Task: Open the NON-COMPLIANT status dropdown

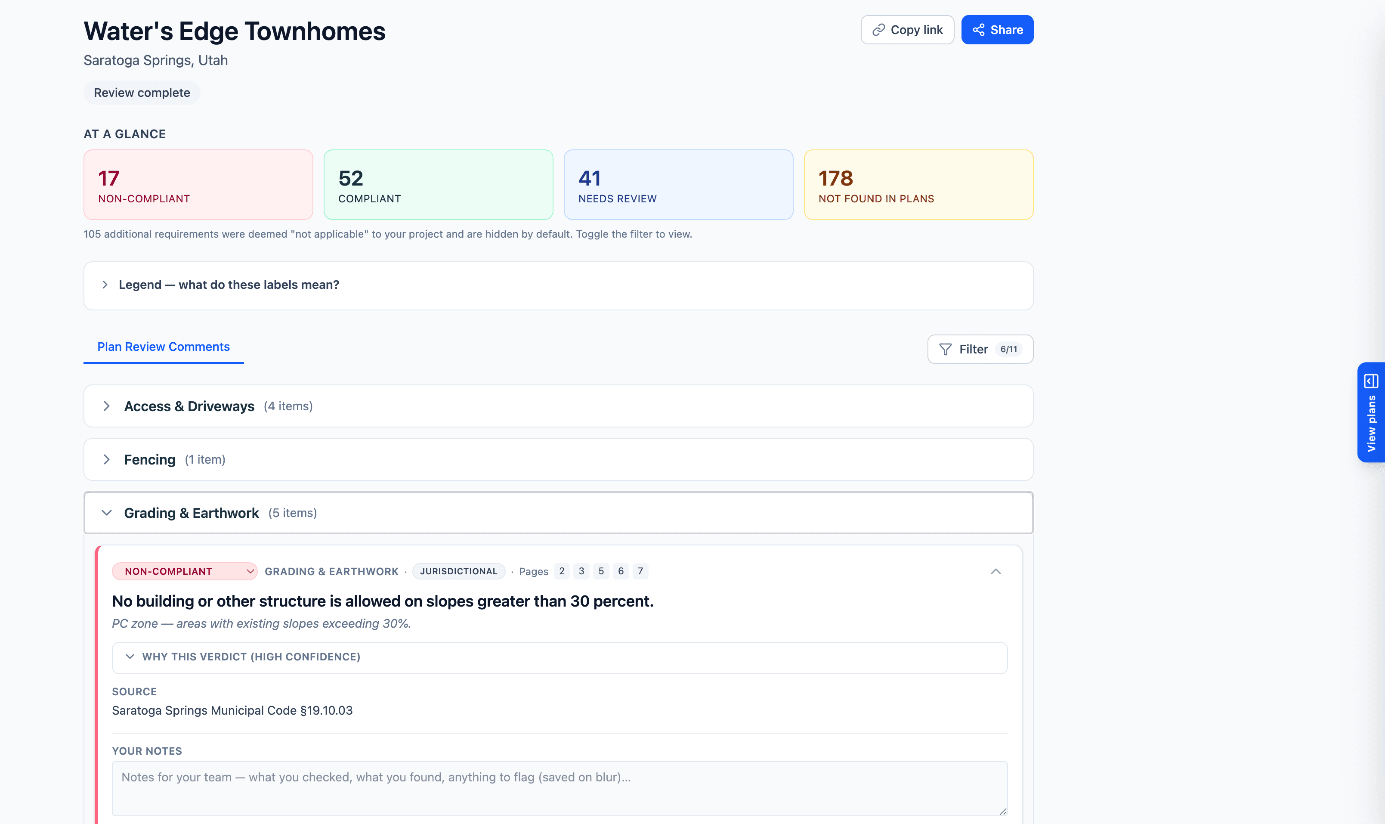Action: point(185,571)
